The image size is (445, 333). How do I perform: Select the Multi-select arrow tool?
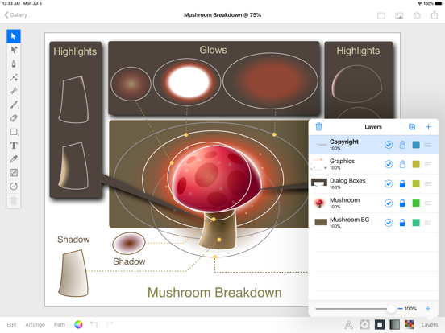14,50
